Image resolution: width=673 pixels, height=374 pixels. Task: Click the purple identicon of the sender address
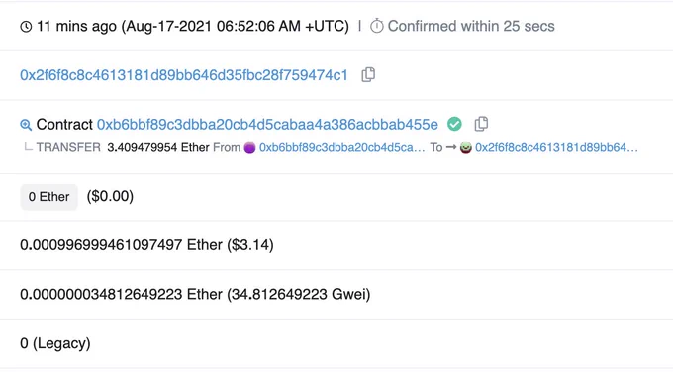(x=249, y=148)
